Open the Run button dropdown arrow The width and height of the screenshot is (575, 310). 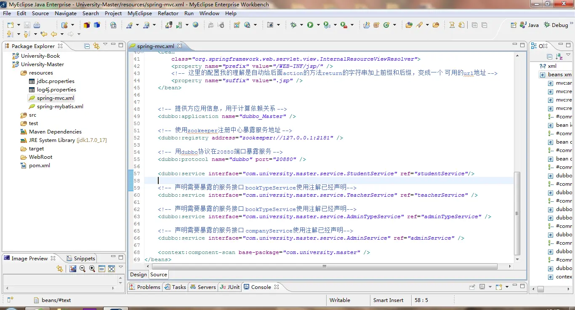(x=318, y=25)
